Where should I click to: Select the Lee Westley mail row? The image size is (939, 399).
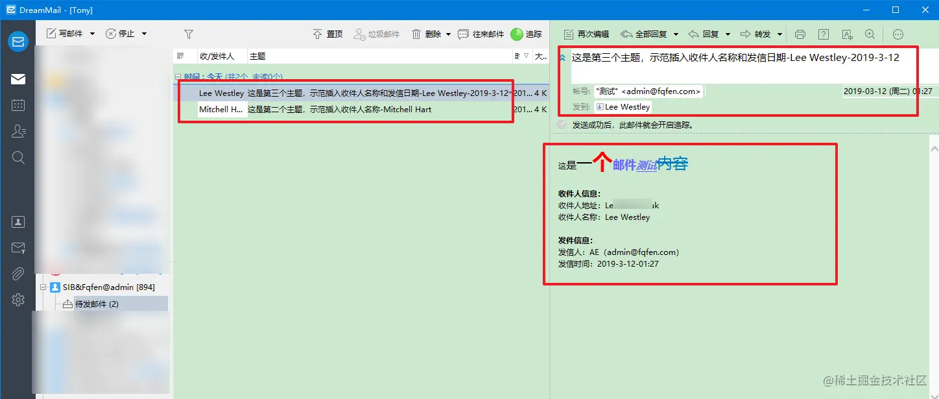362,93
